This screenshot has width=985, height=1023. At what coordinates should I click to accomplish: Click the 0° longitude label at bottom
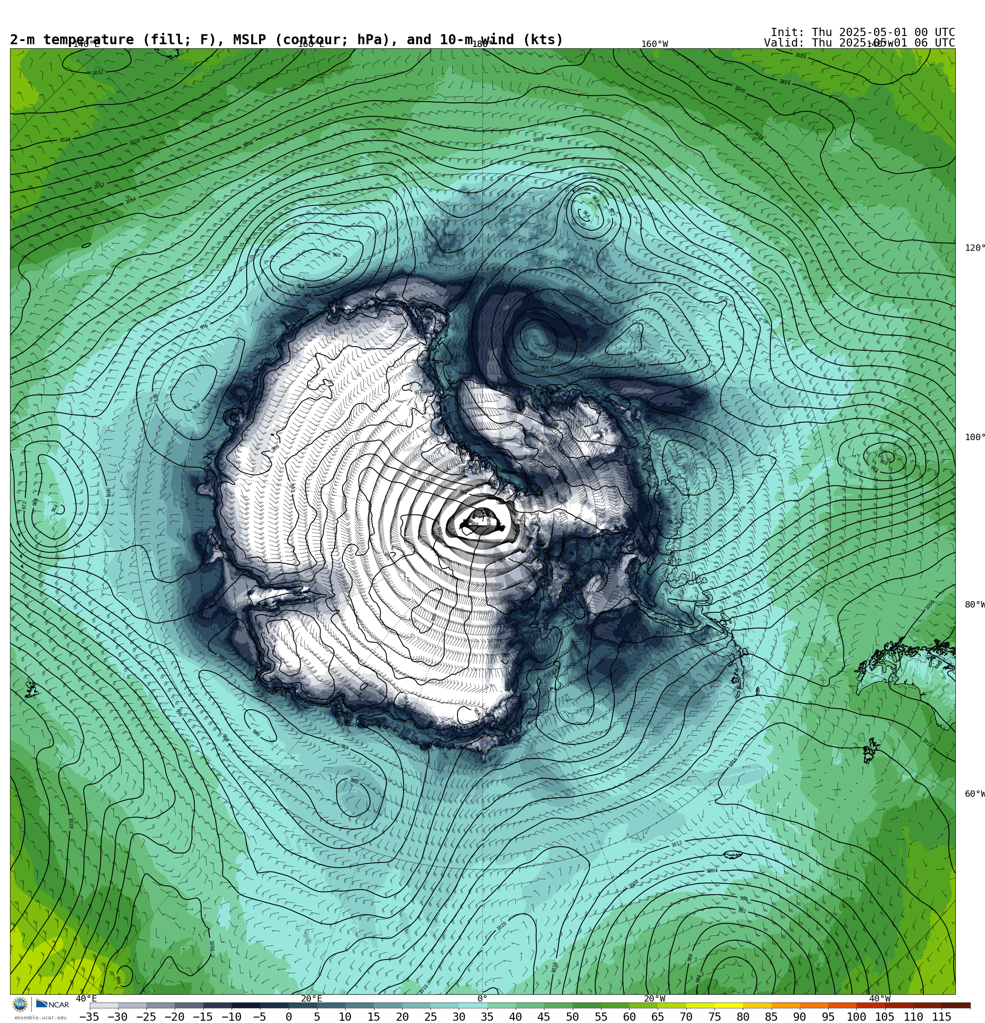[x=482, y=998]
